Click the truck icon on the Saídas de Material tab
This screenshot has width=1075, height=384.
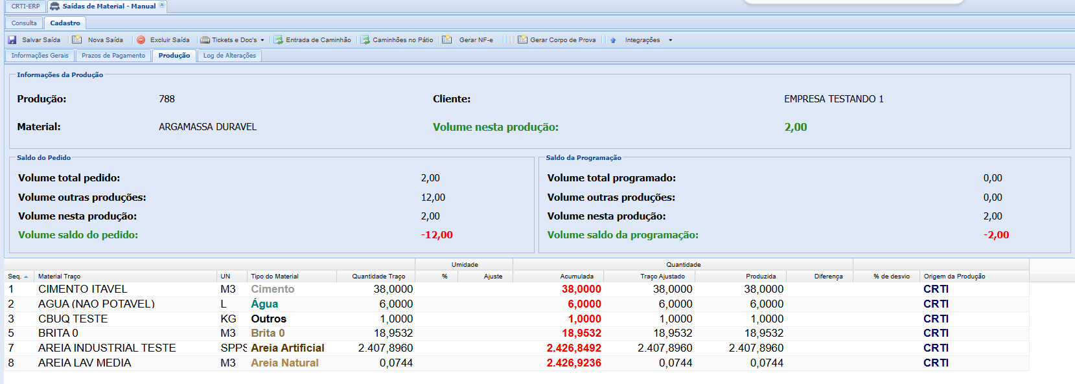55,6
